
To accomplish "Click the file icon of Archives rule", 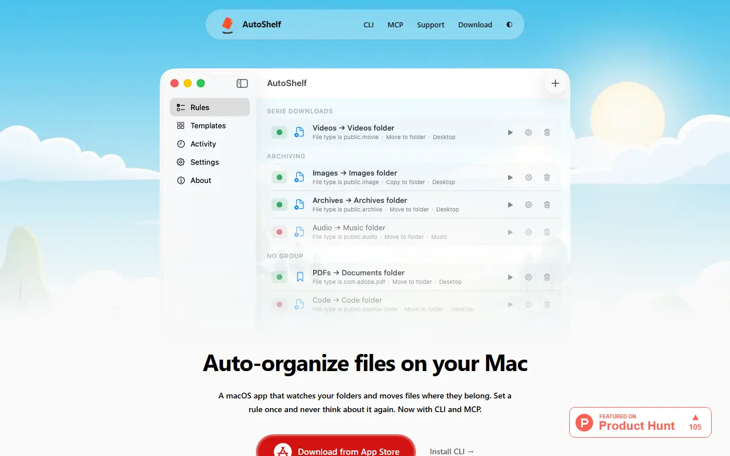I will click(x=299, y=205).
